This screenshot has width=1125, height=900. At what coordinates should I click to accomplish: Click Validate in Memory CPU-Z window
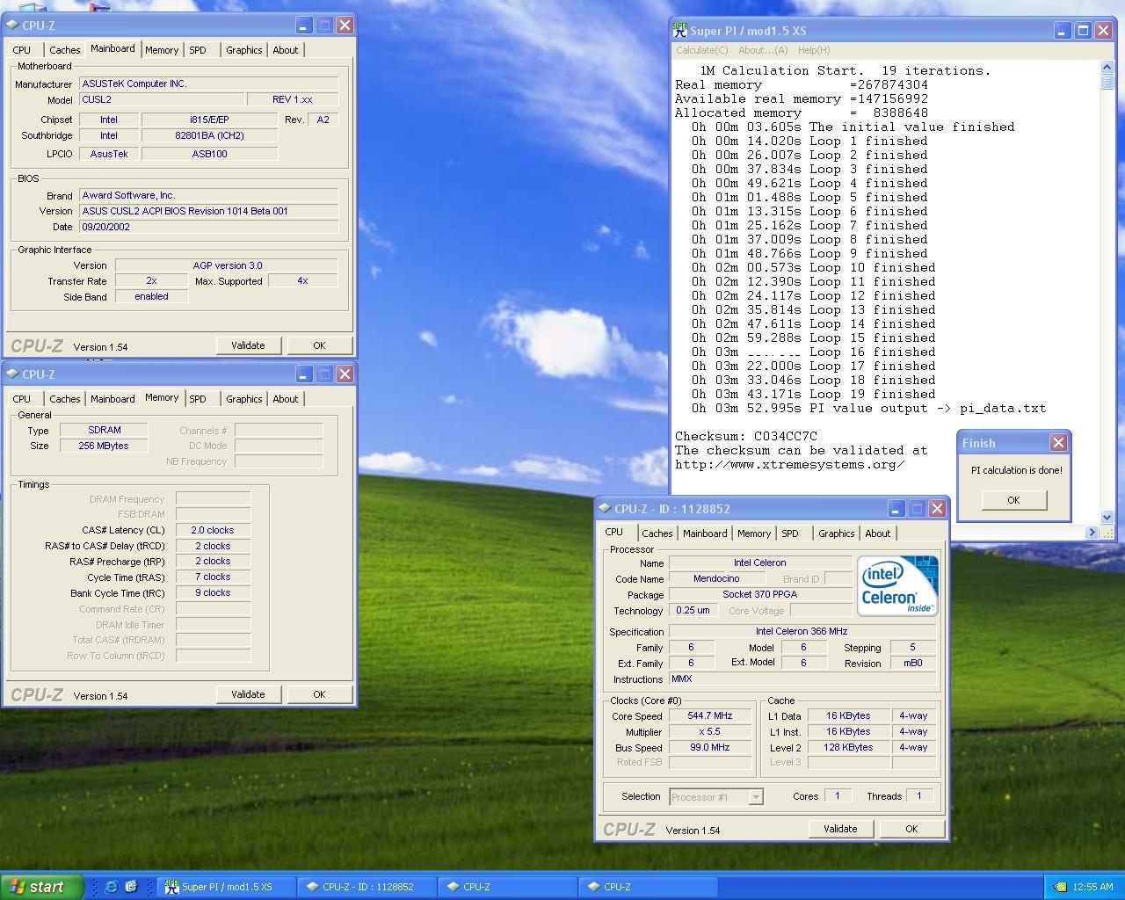[x=248, y=694]
